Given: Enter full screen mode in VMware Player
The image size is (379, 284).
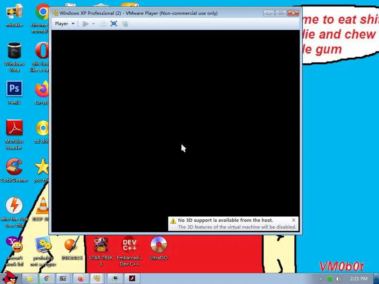Looking at the screenshot, I should pyautogui.click(x=114, y=24).
